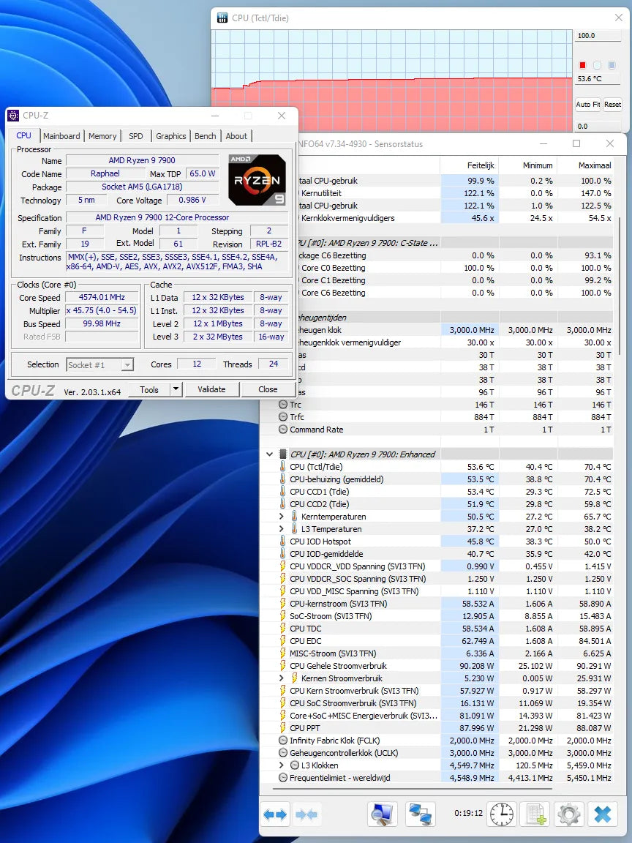Open HWiNFO sensor settings via gear icon
This screenshot has width=632, height=843.
click(x=568, y=814)
